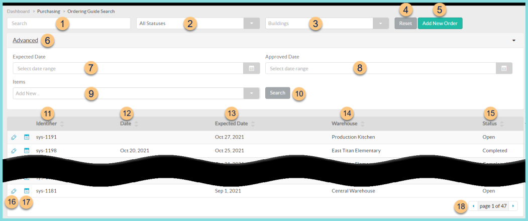
Task: Go to the previous results page arrow
Action: pyautogui.click(x=473, y=206)
